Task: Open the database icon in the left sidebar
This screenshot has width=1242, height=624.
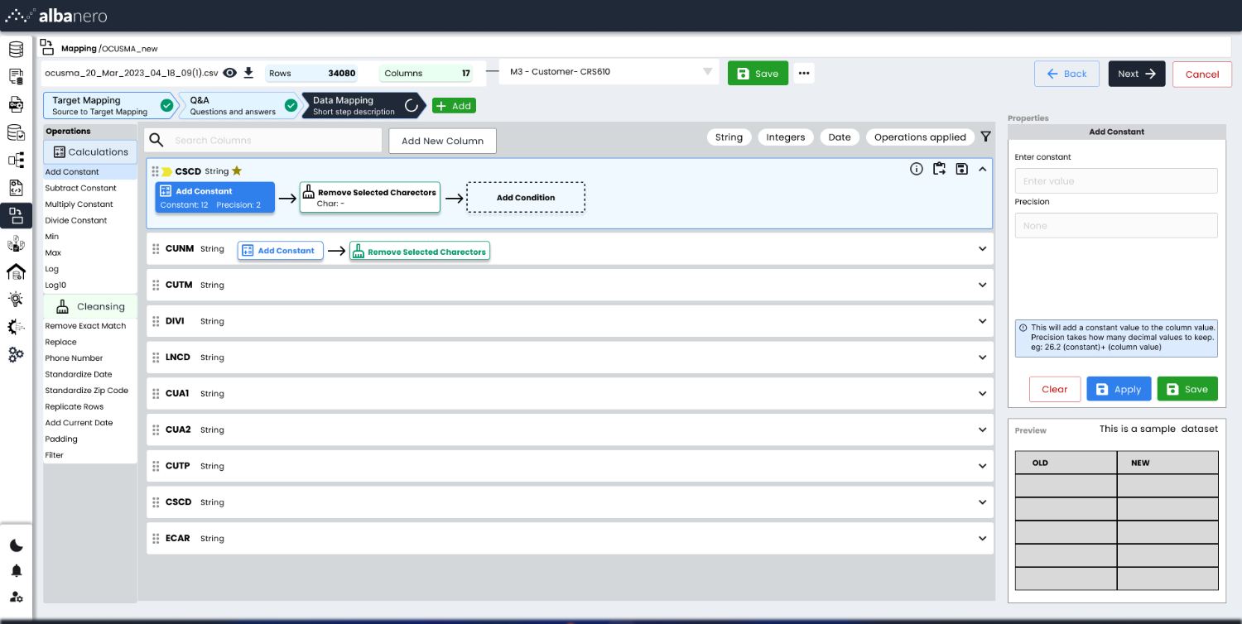Action: pyautogui.click(x=16, y=49)
